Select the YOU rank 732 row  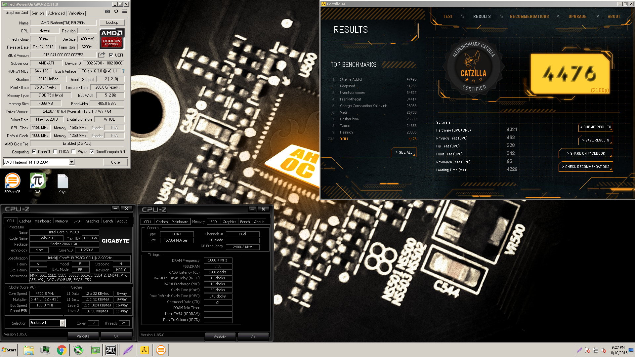coord(373,139)
